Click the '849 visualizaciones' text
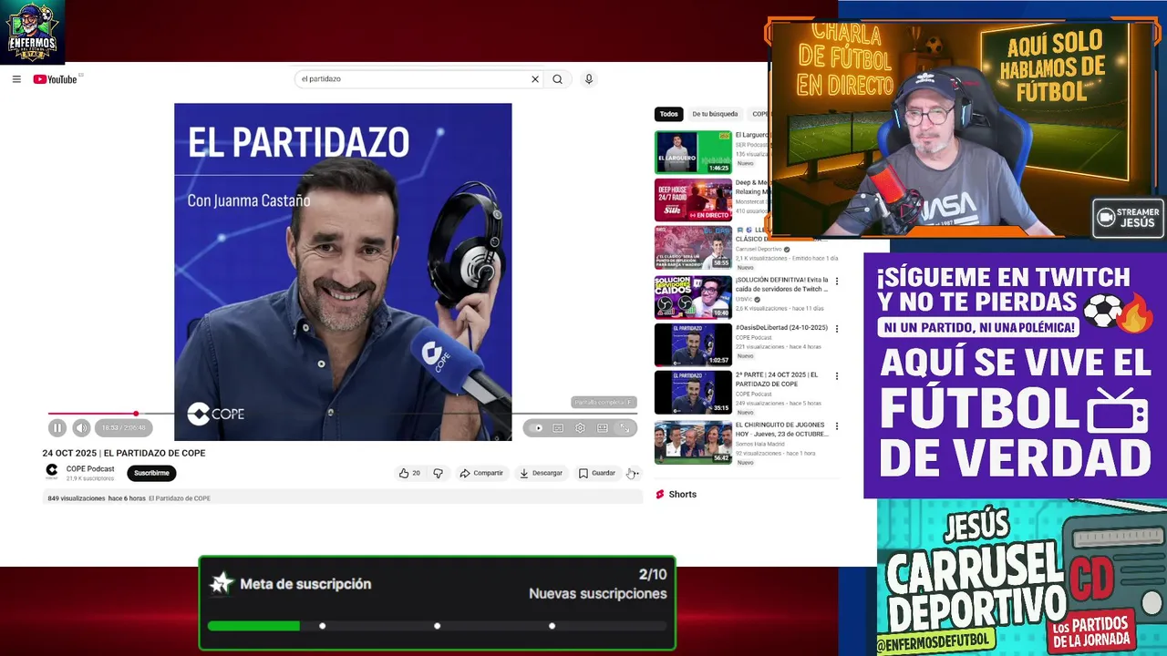This screenshot has height=656, width=1167. pyautogui.click(x=77, y=498)
